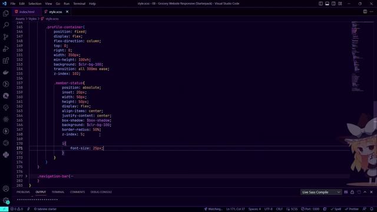Open the Terminal menu
Image resolution: width=377 pixels, height=212 pixels.
(80, 4)
